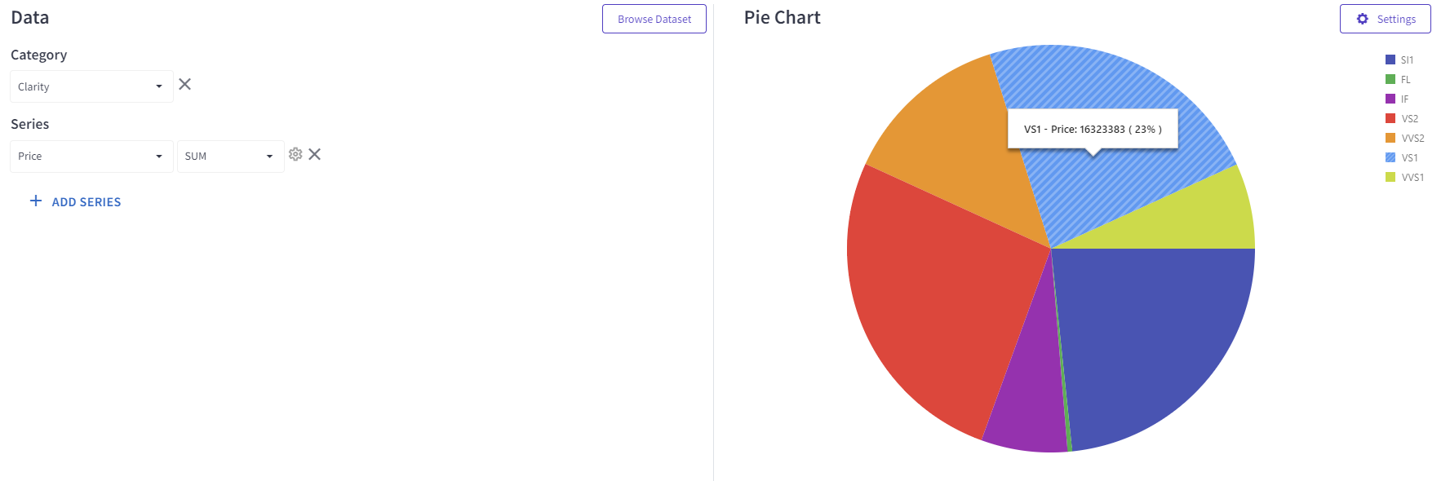Open the Price series dropdown

[x=91, y=157]
